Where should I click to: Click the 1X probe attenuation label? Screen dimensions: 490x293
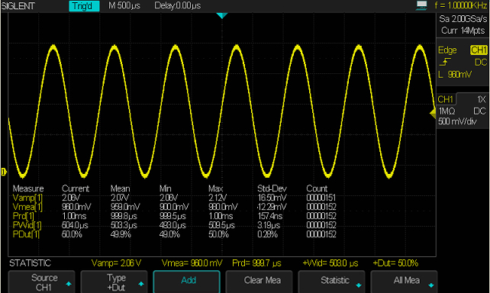482,99
